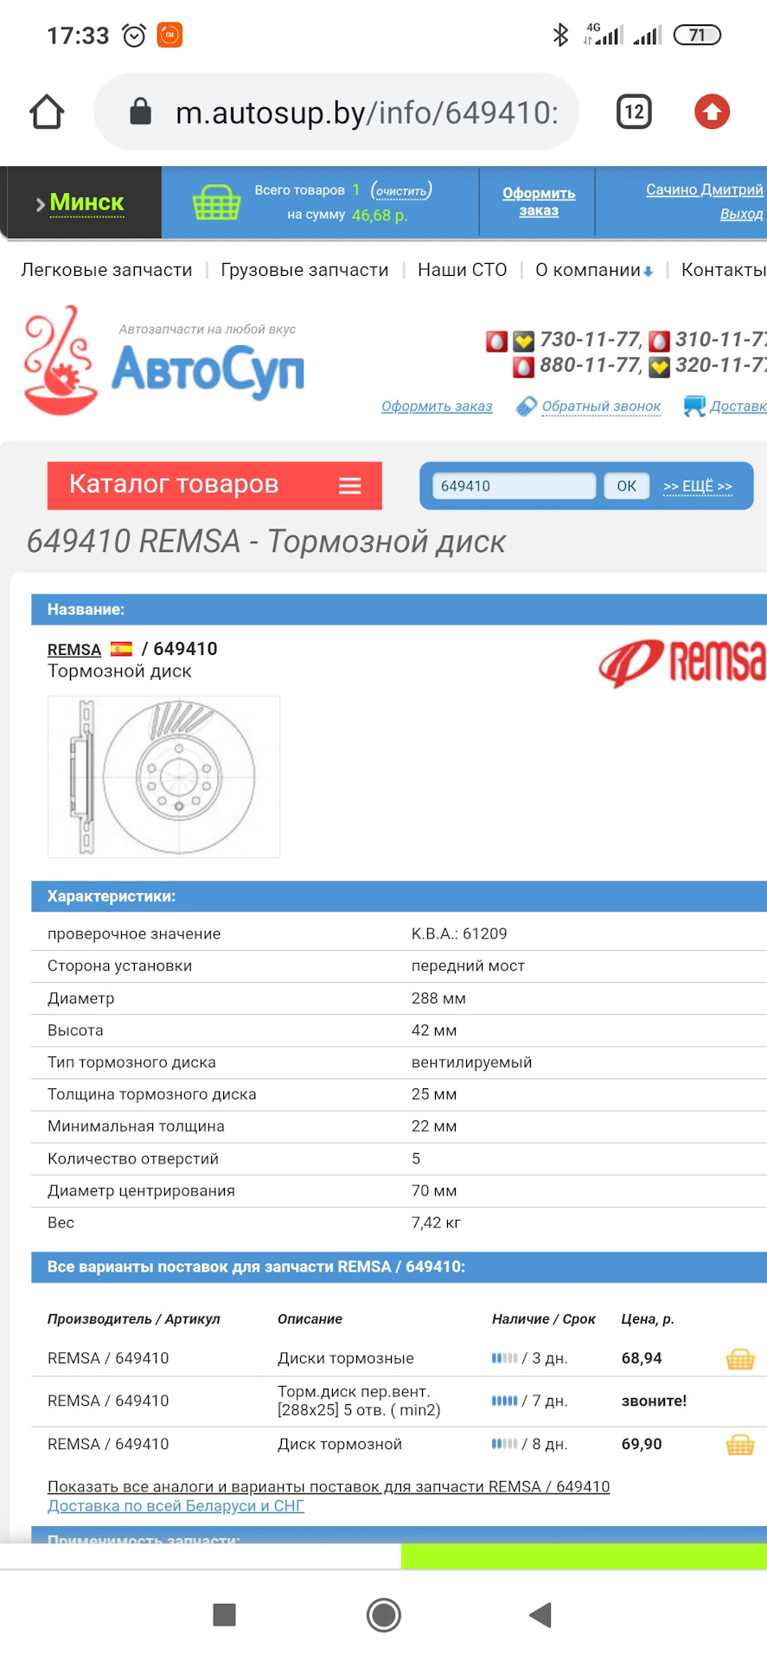Tap the Spain flag icon beside REMSA

click(x=121, y=649)
